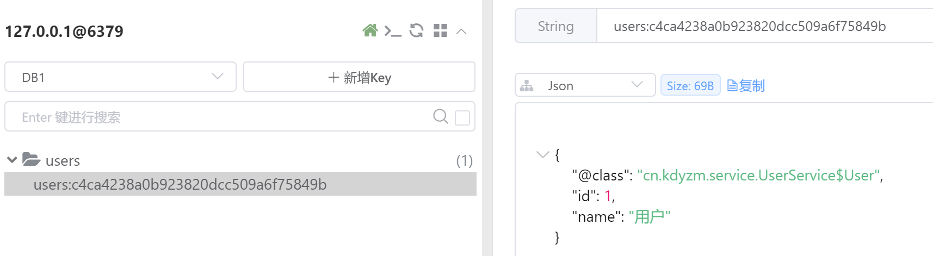Select key users:c4ca4238a0b923820dcc509a6f75849b in the tree
This screenshot has height=256, width=933.
pos(180,185)
